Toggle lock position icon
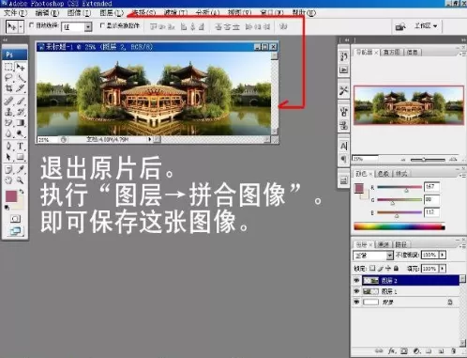The width and height of the screenshot is (467, 358). [x=388, y=269]
